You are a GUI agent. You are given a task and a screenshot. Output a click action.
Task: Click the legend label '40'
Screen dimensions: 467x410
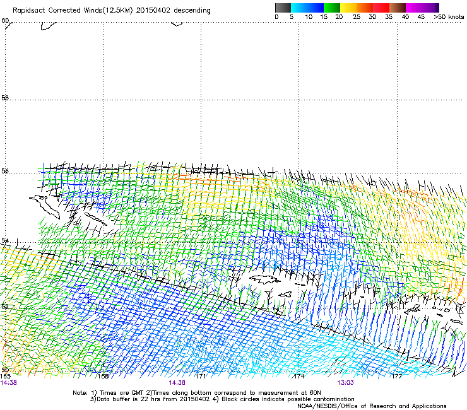click(405, 17)
